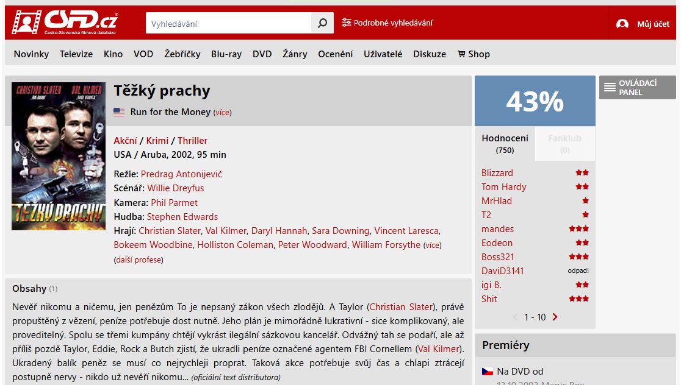Open user Eodeon's profile
Screen dimensions: 681x385
coord(497,243)
